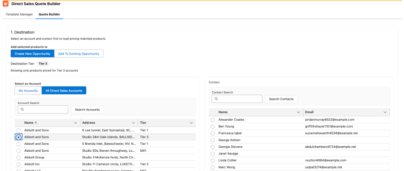Select Abbott and Sons Studio 93q Steven throughway

click(18, 151)
